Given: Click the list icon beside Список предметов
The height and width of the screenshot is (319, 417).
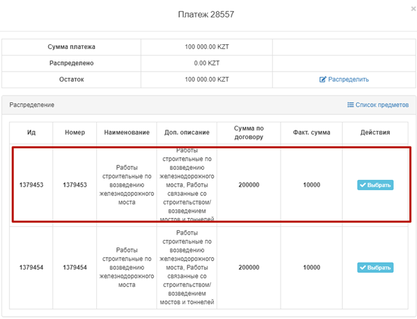Looking at the screenshot, I should pyautogui.click(x=350, y=105).
